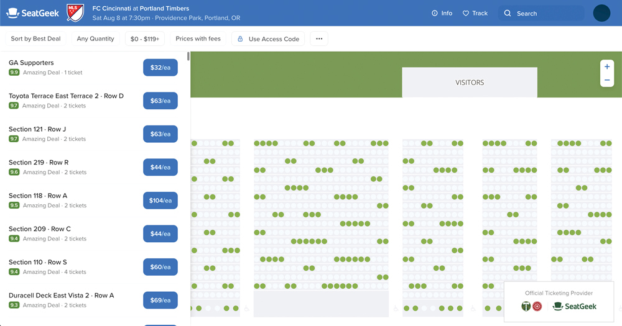Open more filters ellipsis button

(x=319, y=38)
